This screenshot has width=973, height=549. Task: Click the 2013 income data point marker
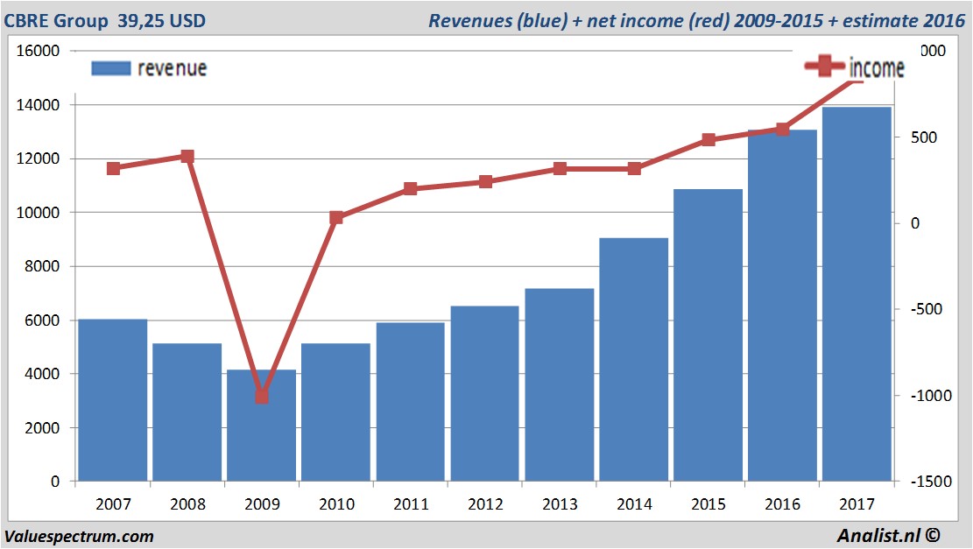[x=560, y=169]
